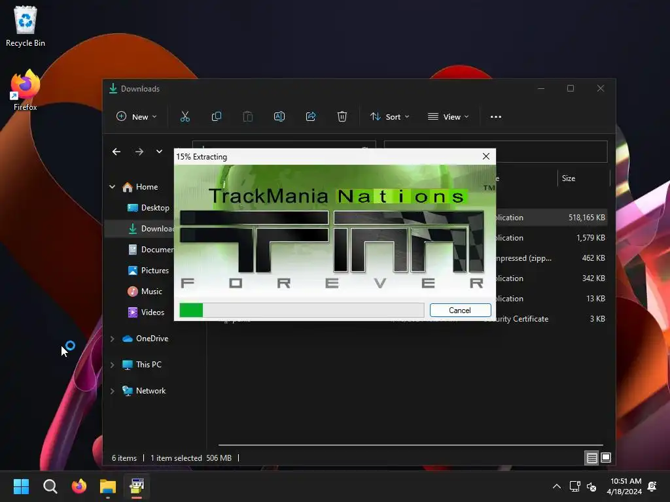Open File Explorer from taskbar
The image size is (670, 502).
coord(108,486)
